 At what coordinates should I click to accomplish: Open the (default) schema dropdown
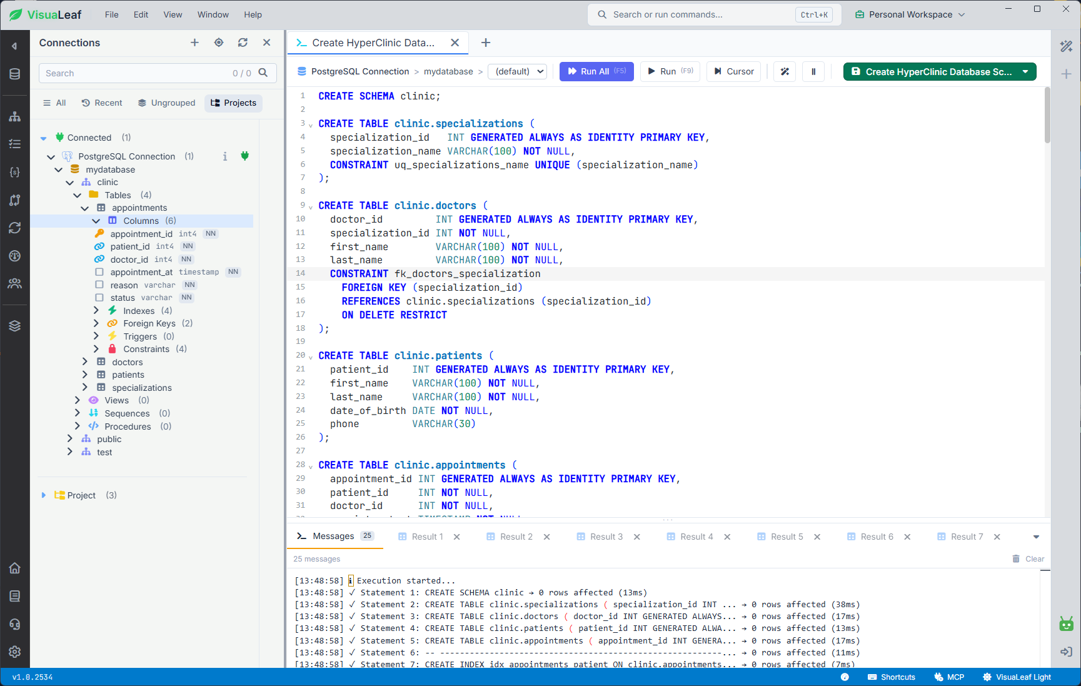(518, 71)
